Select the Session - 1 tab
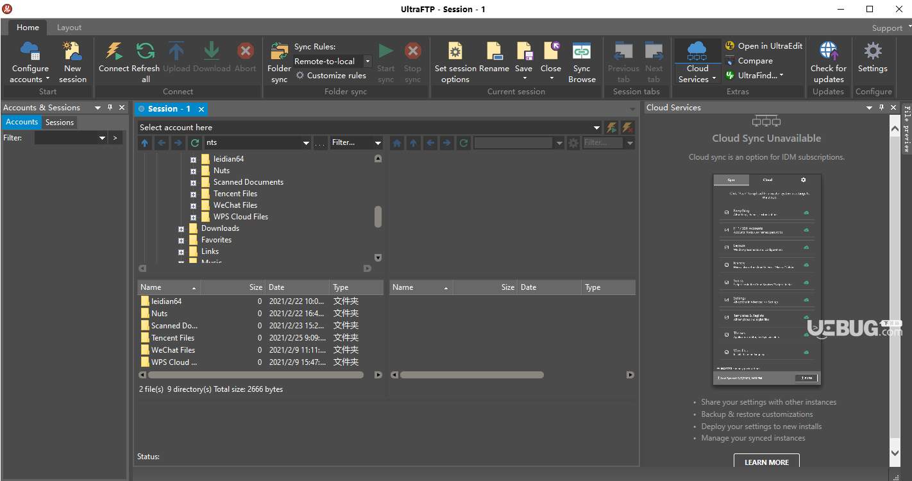Viewport: 912px width, 481px height. (169, 109)
